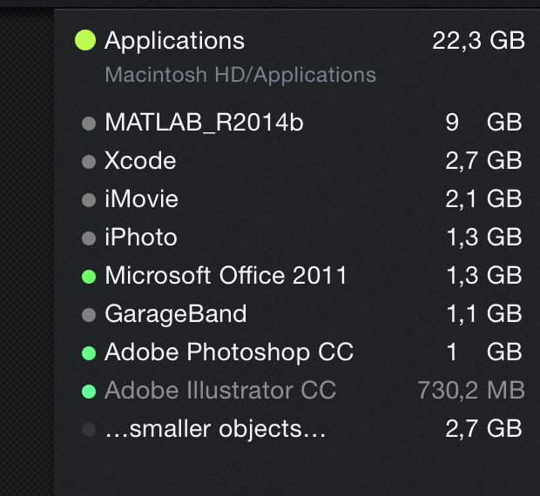Image resolution: width=540 pixels, height=496 pixels.
Task: Click the 9 GB size of MATLAB
Action: [x=483, y=123]
